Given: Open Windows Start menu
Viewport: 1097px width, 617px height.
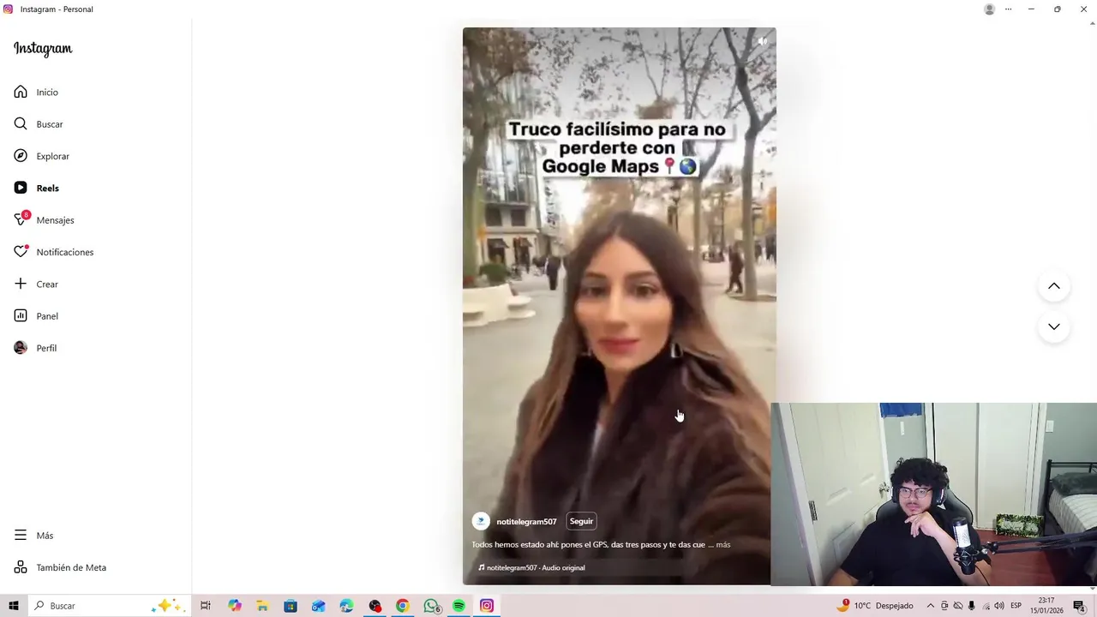Looking at the screenshot, I should coord(14,606).
